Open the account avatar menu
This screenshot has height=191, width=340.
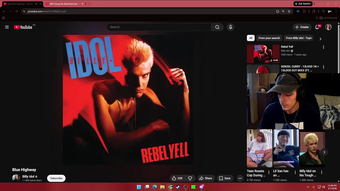[x=328, y=27]
